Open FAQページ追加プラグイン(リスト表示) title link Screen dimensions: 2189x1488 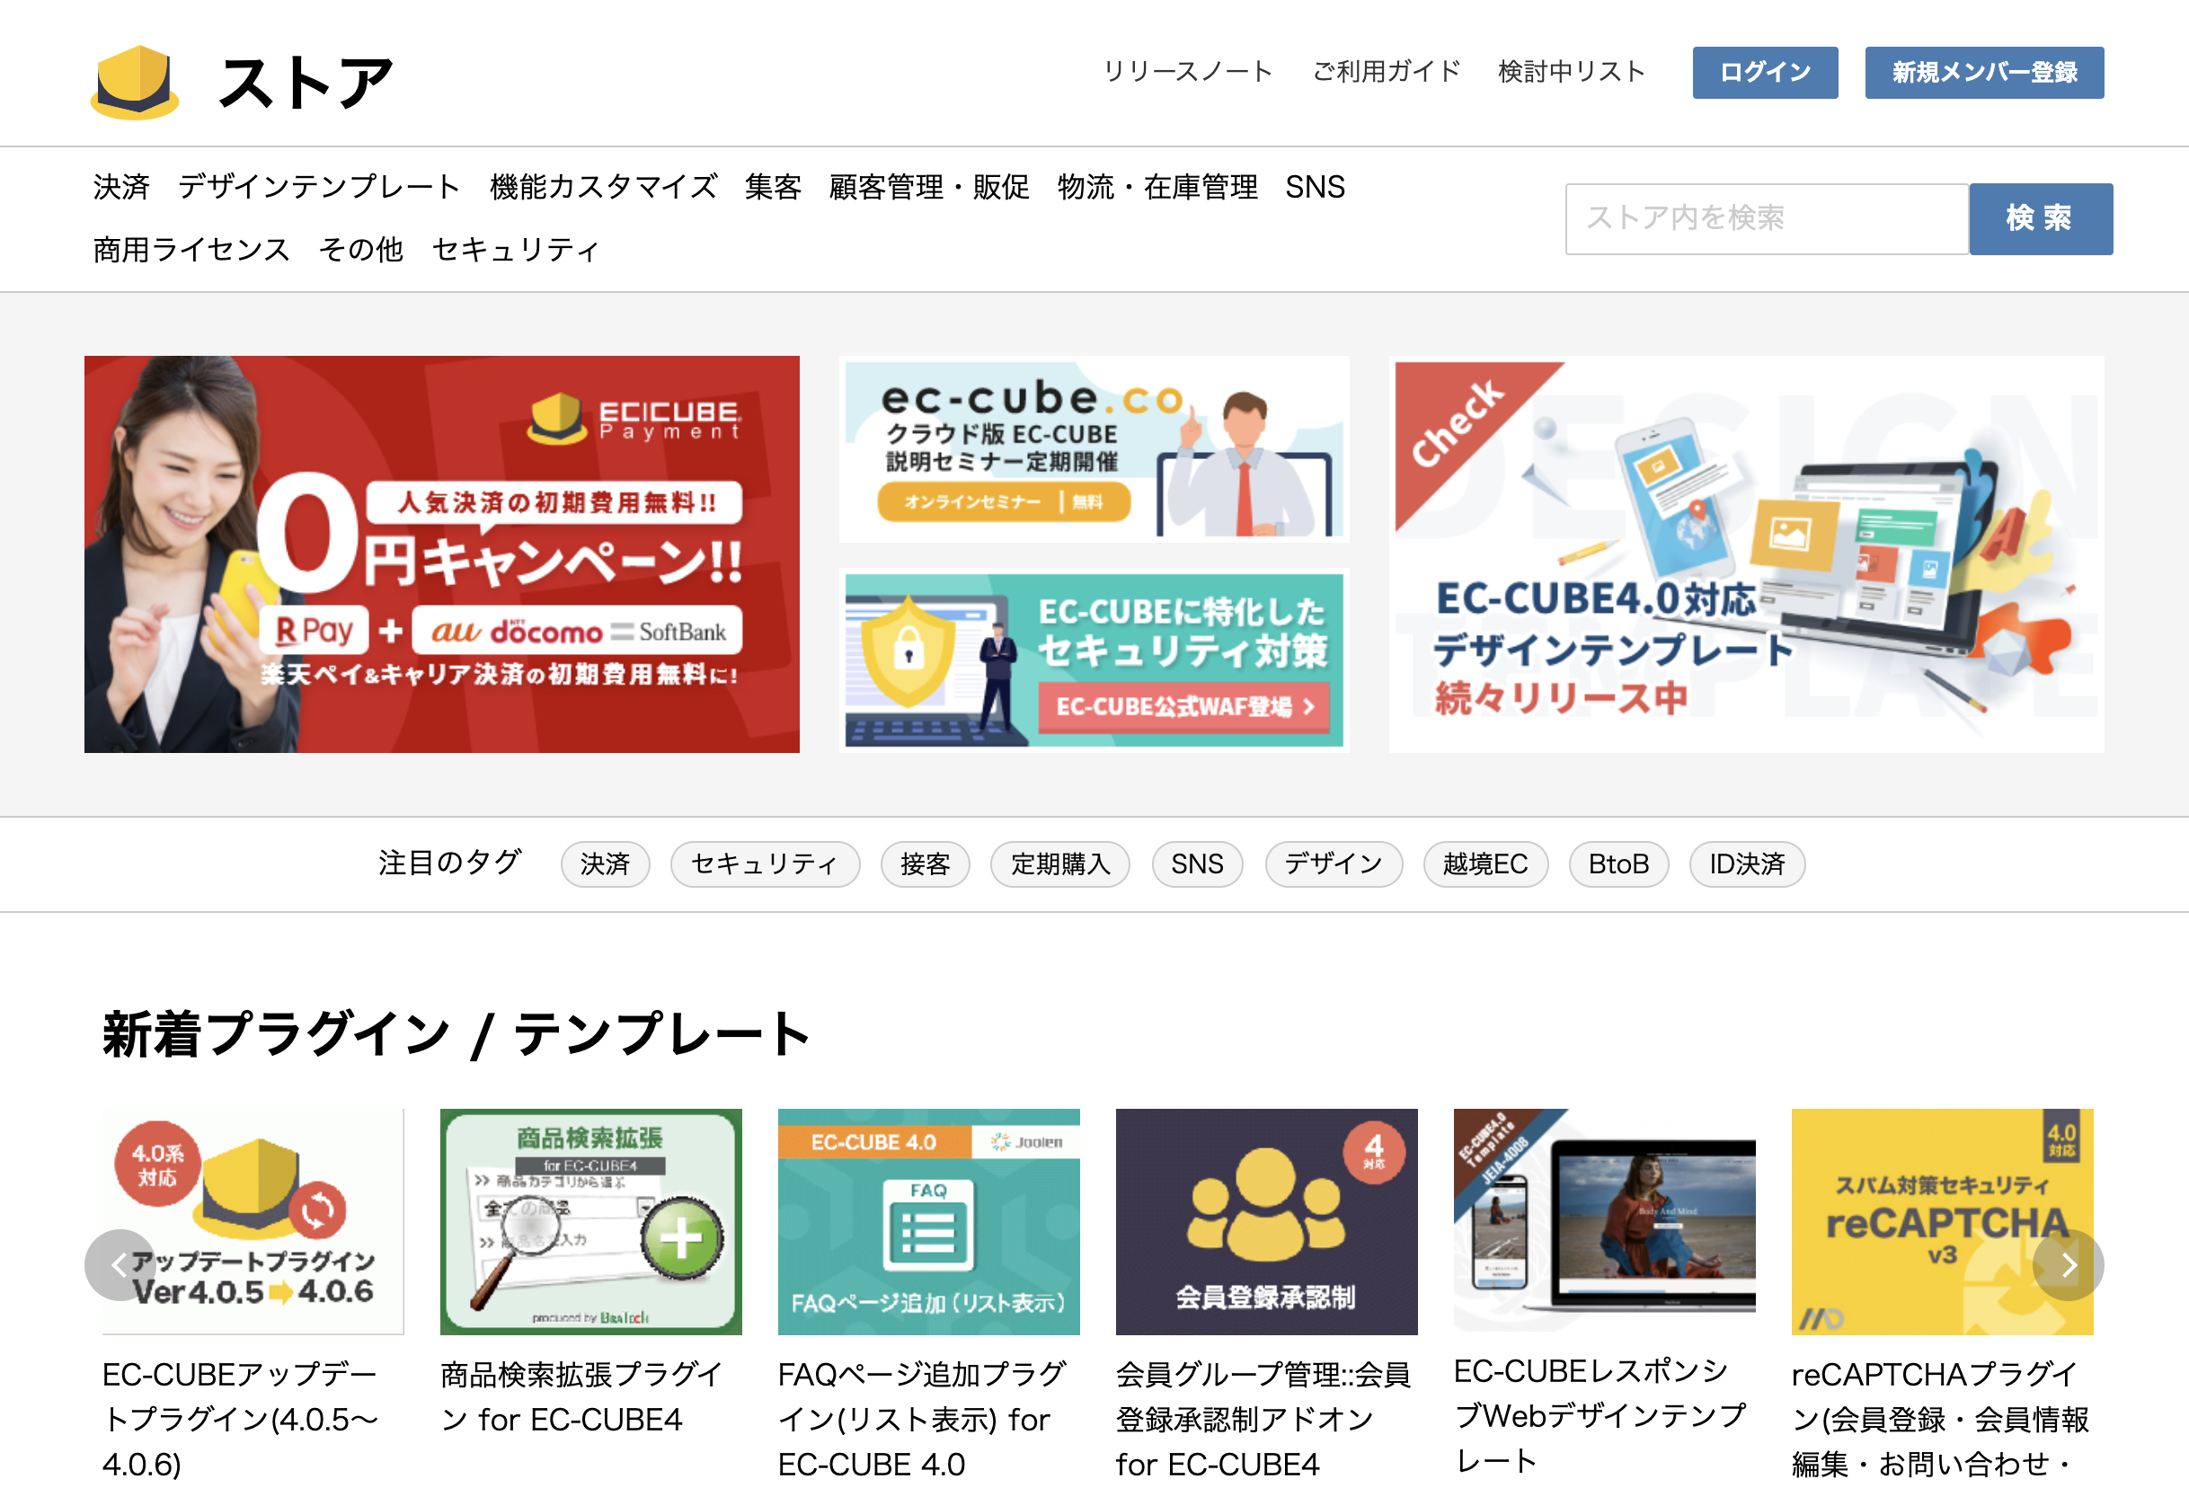tap(923, 1419)
